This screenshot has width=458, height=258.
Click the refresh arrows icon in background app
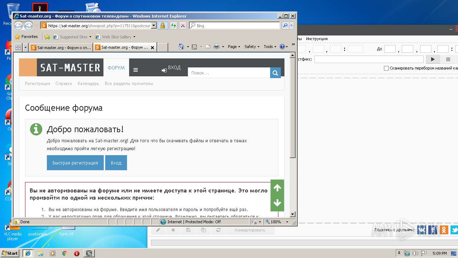218,230
